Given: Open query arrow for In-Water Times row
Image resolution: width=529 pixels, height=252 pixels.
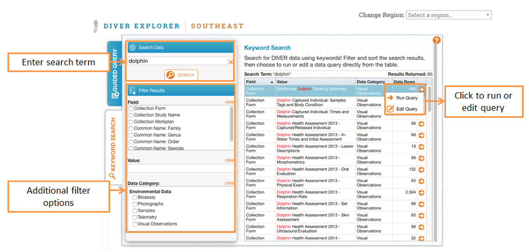Looking at the screenshot, I should point(421,135).
